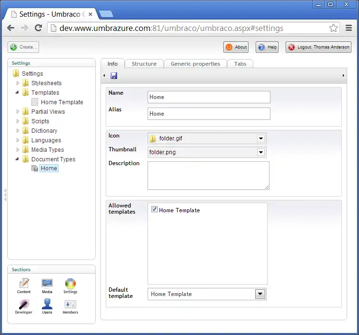Click the save disk icon in toolbar
This screenshot has height=335, width=359.
114,76
